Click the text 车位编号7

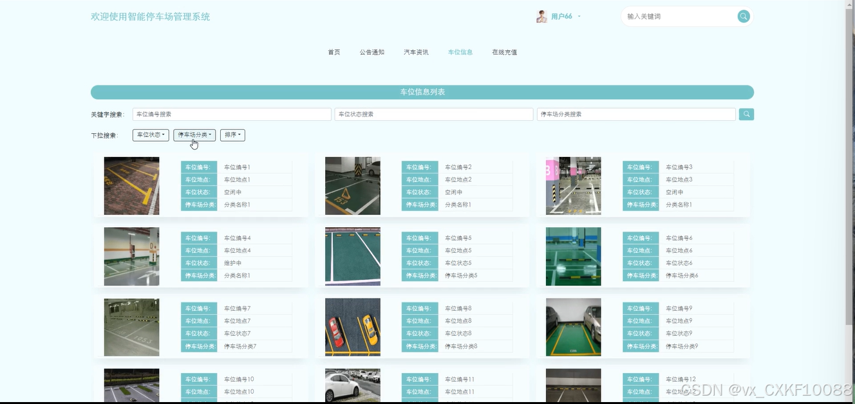coord(238,309)
